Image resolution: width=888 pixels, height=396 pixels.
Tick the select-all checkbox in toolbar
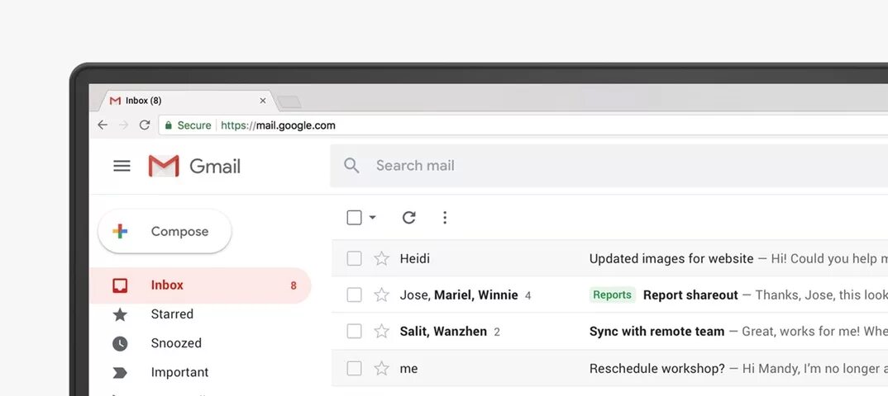[354, 218]
